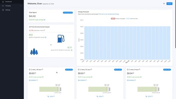
Task: Click the 69% efficiency pulse icon
Action: (97, 97)
